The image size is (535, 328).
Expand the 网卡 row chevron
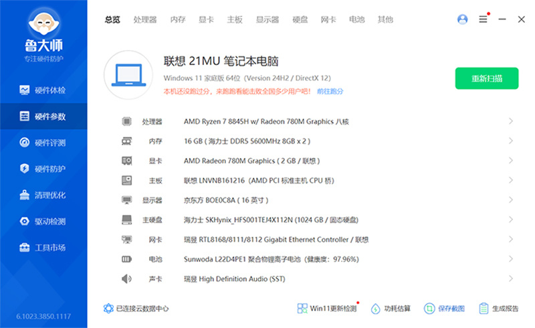[x=510, y=239]
